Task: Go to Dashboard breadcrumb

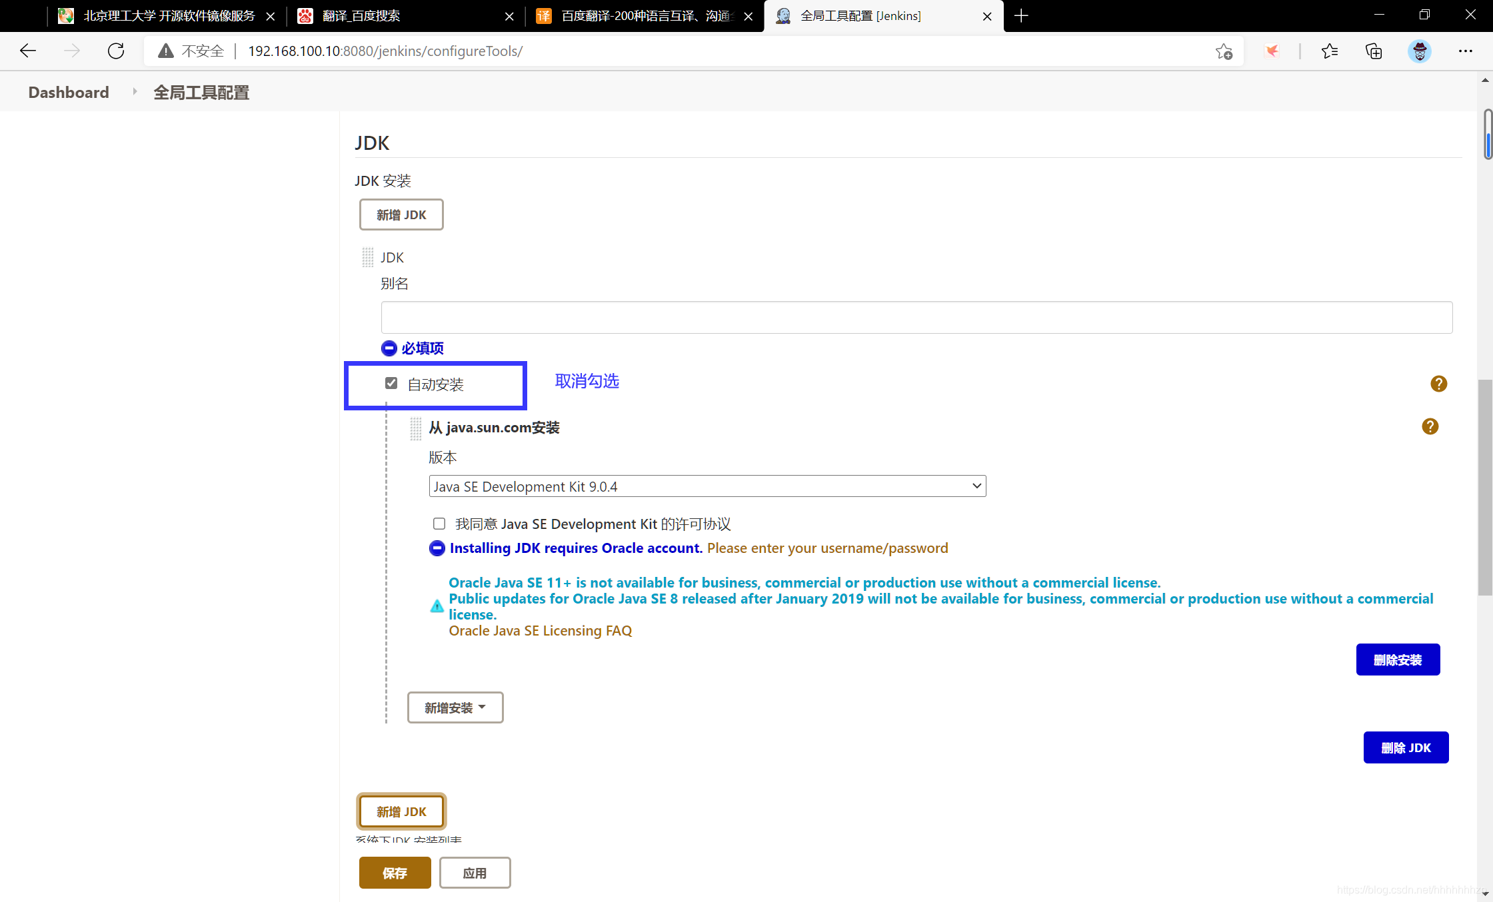Action: pyautogui.click(x=69, y=92)
